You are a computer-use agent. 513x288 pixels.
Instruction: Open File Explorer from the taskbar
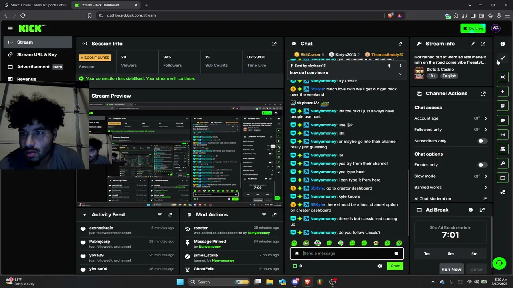click(270, 282)
